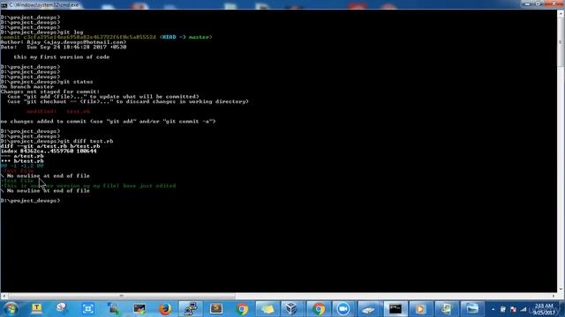Click the Date 'Sun Sep 24' line
The image size is (565, 317).
(x=64, y=47)
